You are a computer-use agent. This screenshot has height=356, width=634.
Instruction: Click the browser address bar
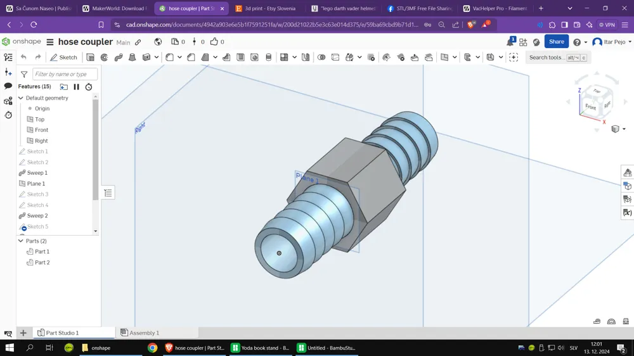(x=272, y=25)
